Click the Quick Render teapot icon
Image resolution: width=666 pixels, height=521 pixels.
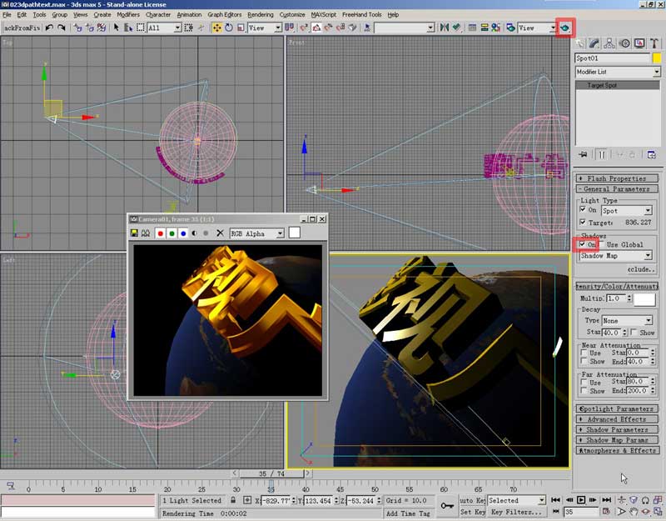coord(566,28)
